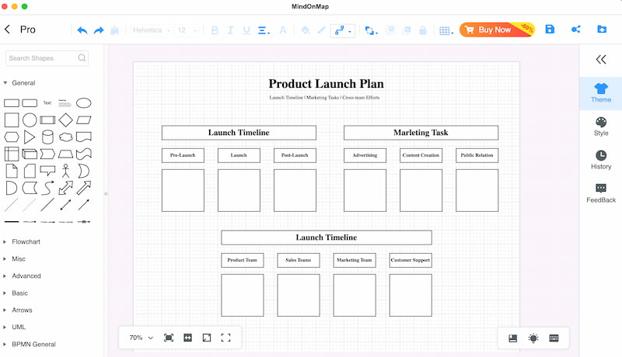This screenshot has height=357, width=622.
Task: Click the bring to front icon
Action: click(x=390, y=30)
